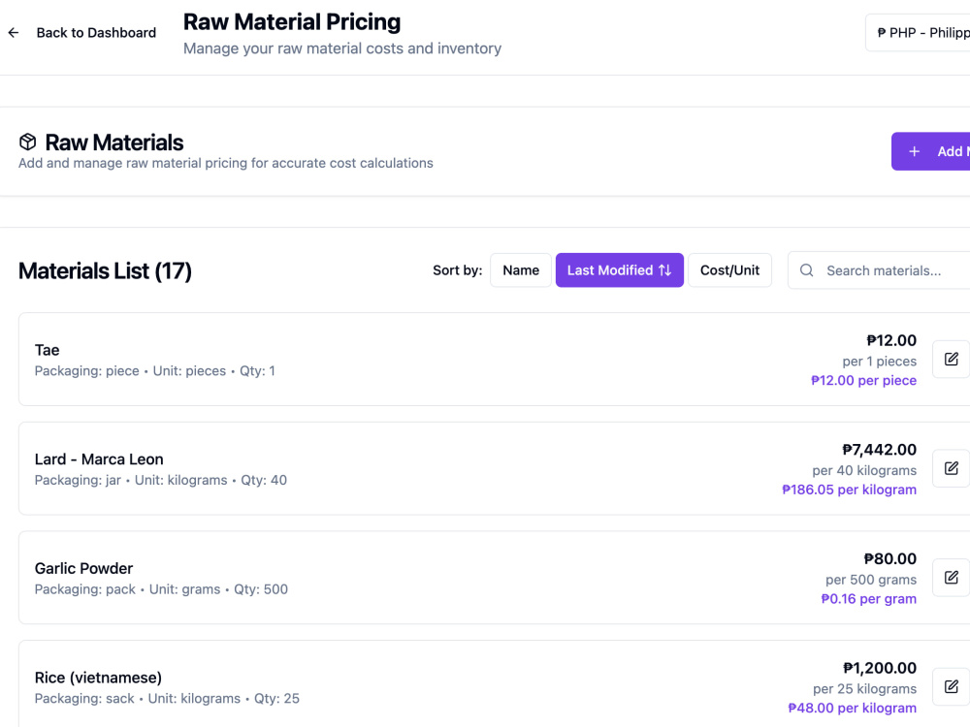Toggle Last Modified sort direction arrows

pyautogui.click(x=665, y=270)
